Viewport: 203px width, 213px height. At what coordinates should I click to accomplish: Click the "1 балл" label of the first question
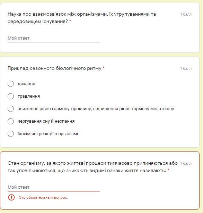[186, 14]
